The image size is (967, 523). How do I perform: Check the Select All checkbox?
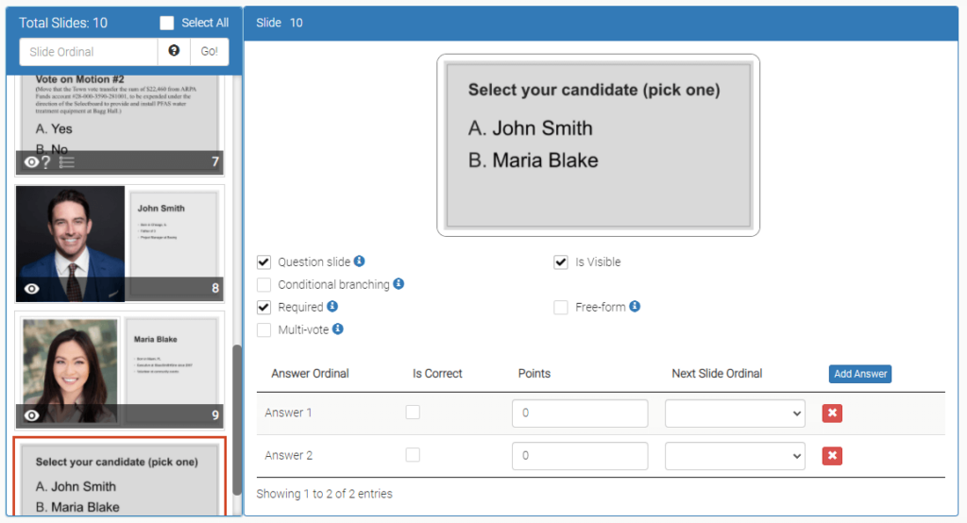coord(167,23)
